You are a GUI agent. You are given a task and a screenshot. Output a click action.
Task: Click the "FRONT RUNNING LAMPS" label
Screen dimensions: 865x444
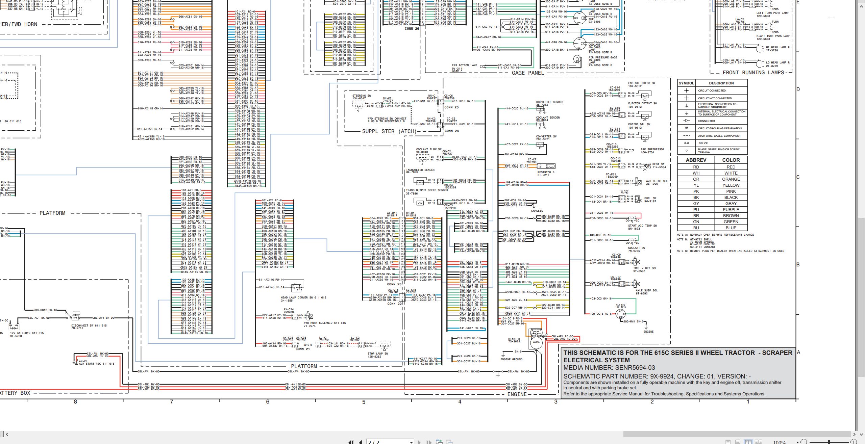[x=753, y=73]
